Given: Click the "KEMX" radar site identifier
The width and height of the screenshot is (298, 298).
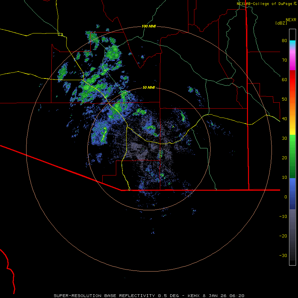Looking at the screenshot, I should pos(194,296).
